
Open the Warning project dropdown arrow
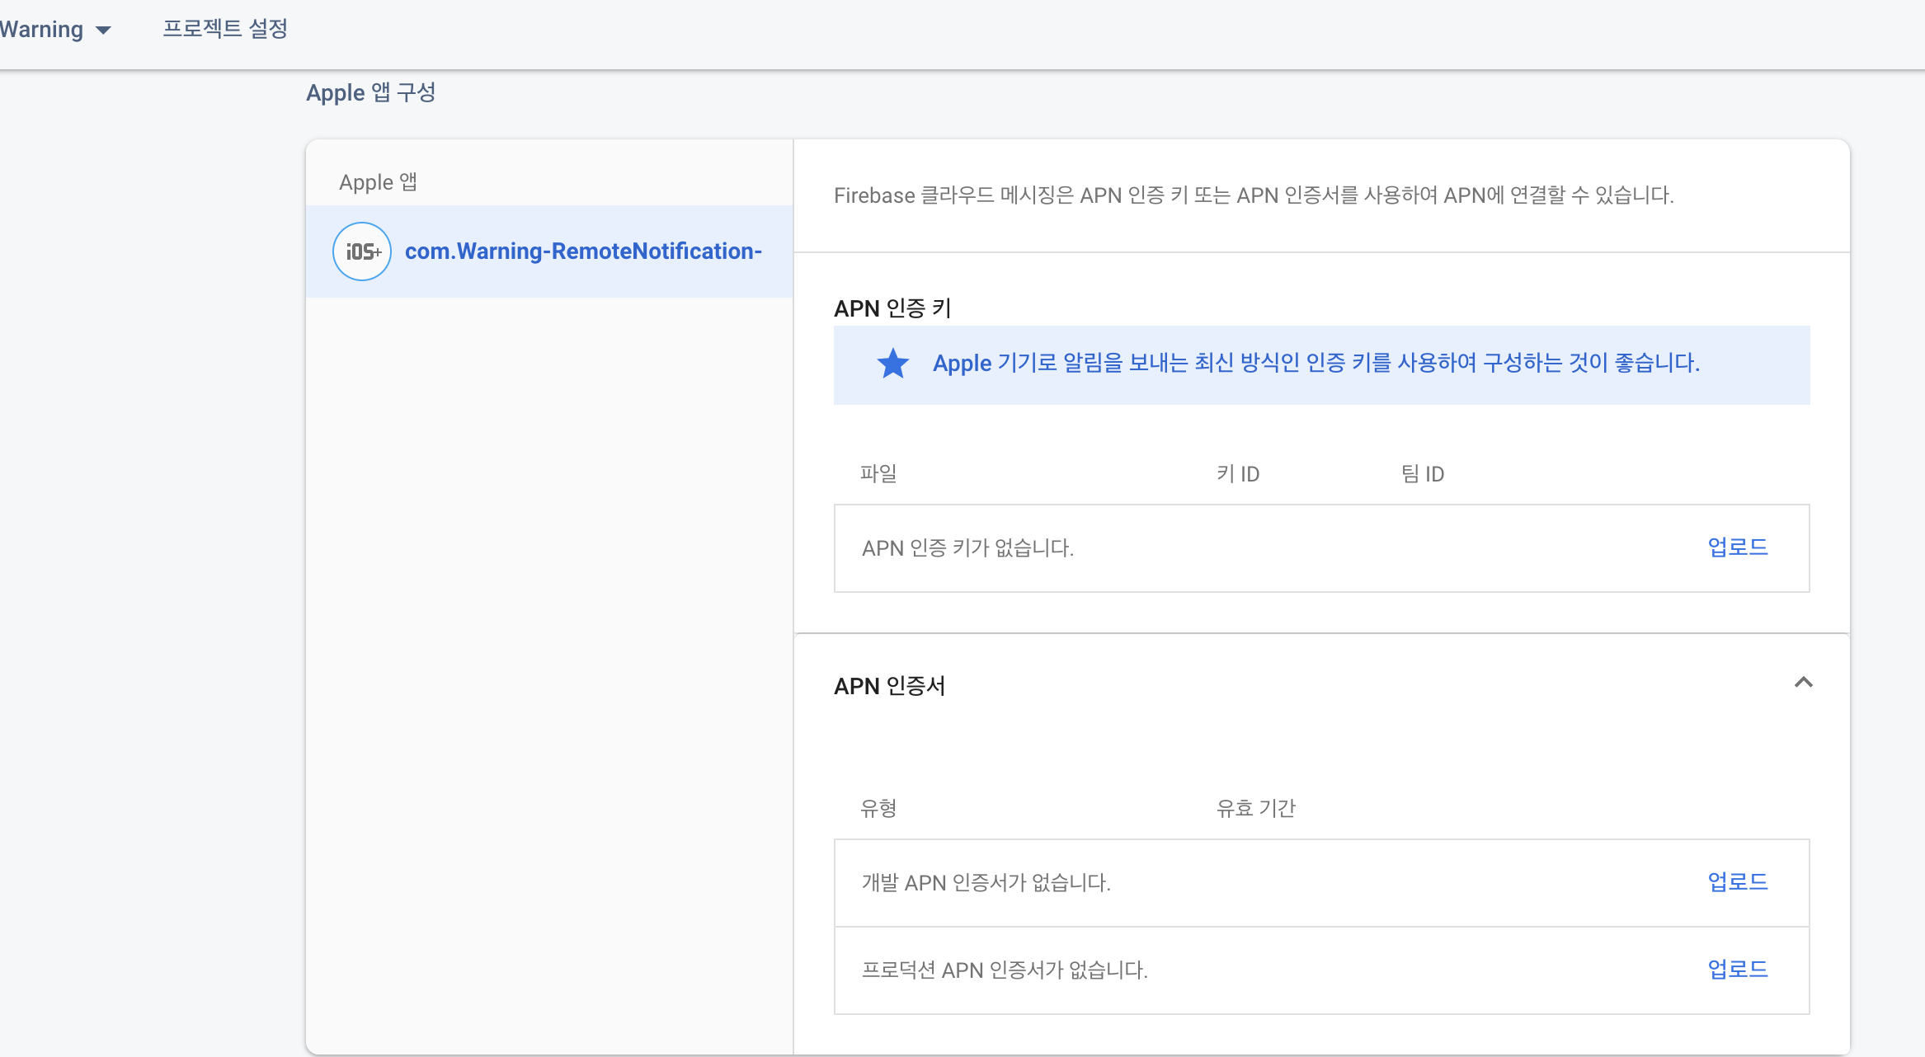[x=103, y=31]
